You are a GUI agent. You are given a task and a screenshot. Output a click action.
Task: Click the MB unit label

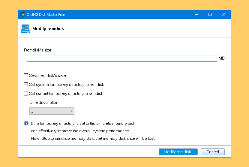click(x=221, y=58)
